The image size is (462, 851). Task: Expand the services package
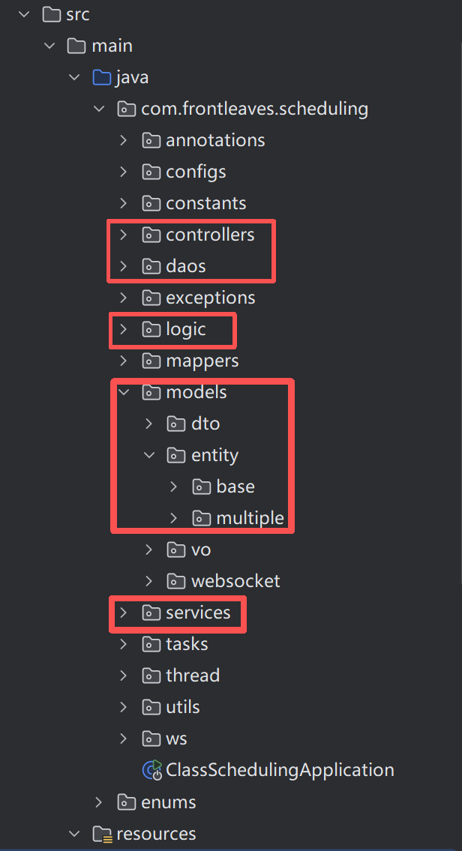[x=123, y=613]
